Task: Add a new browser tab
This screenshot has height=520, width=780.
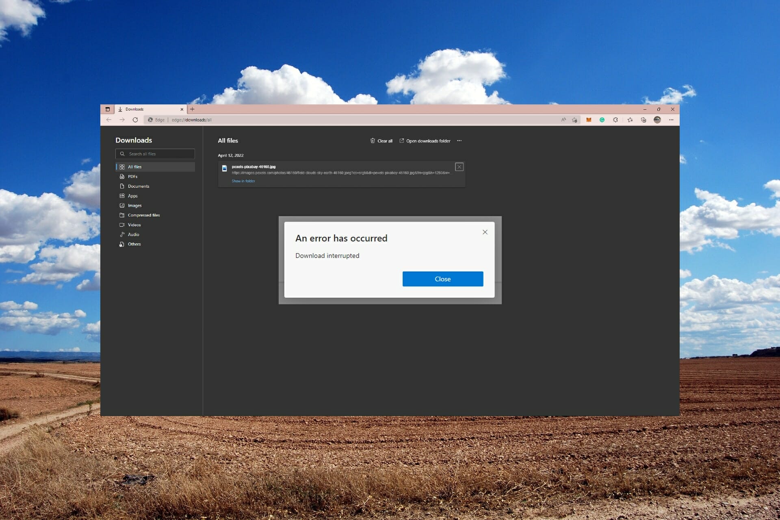Action: coord(192,109)
